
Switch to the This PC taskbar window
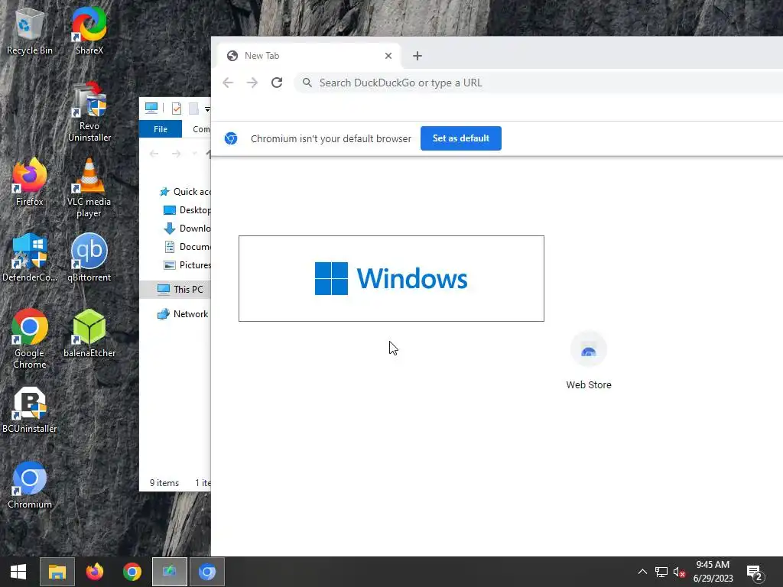170,572
